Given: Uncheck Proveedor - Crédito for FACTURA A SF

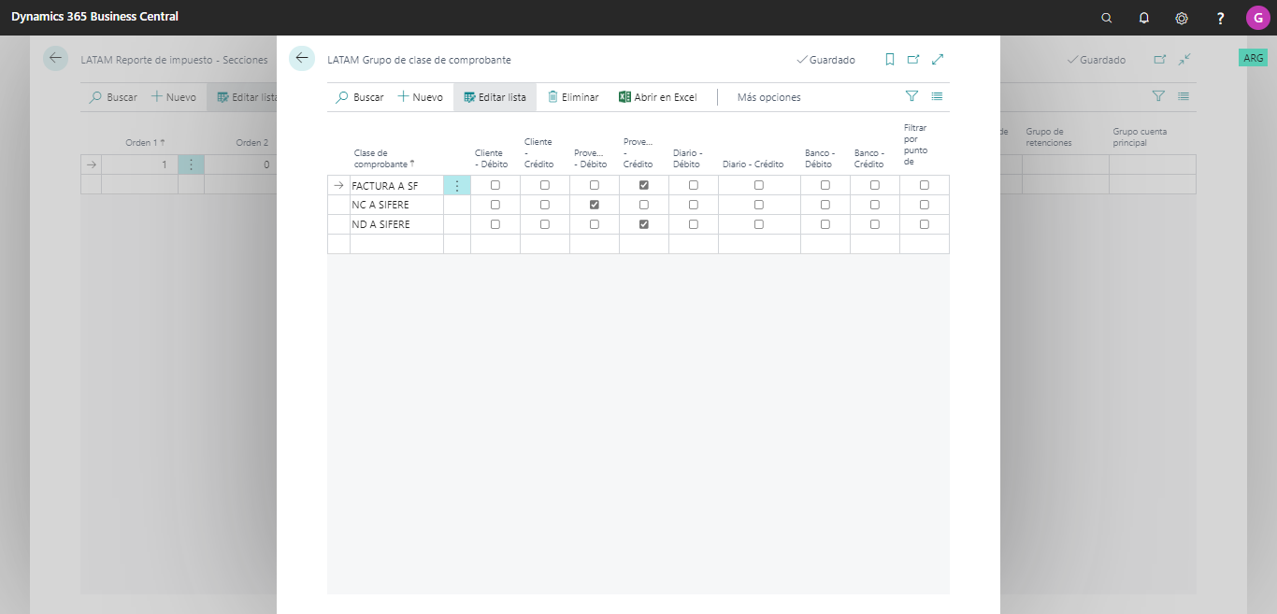Looking at the screenshot, I should click(x=644, y=185).
